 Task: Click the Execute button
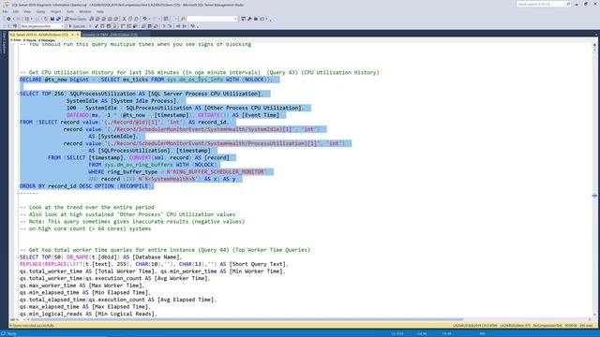tap(77, 26)
